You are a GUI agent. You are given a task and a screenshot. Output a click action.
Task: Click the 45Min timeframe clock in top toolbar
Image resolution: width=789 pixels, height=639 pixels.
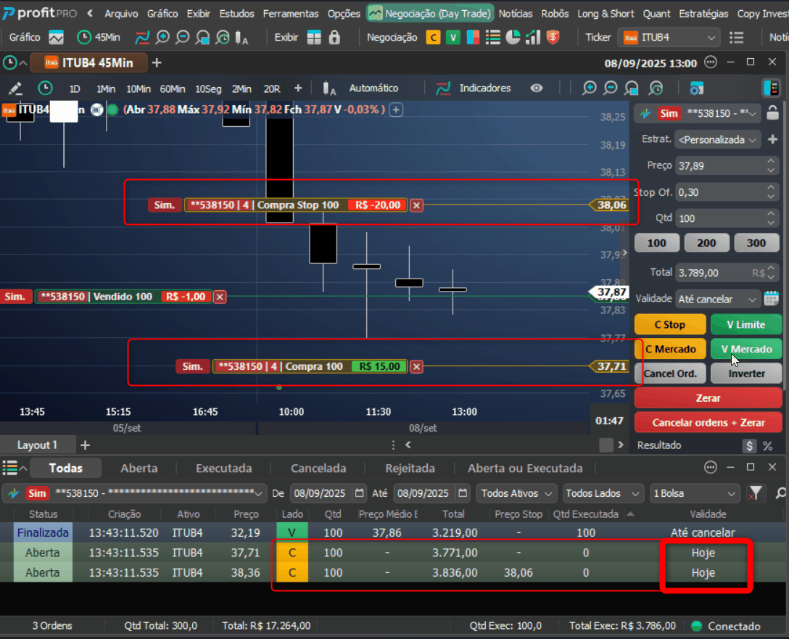98,37
